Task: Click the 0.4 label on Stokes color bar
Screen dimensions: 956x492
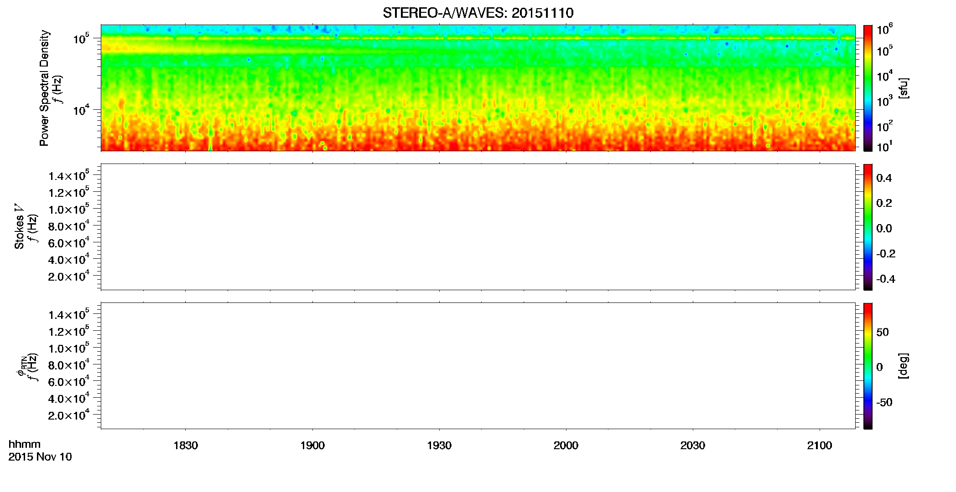Action: pyautogui.click(x=884, y=178)
